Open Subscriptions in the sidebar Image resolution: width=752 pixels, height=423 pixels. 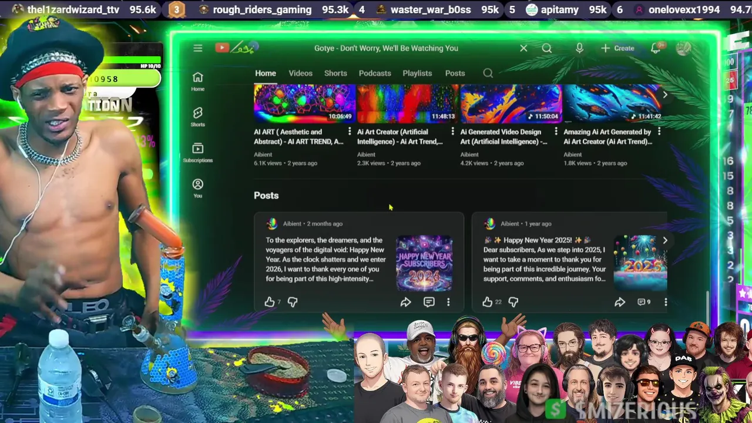198,153
